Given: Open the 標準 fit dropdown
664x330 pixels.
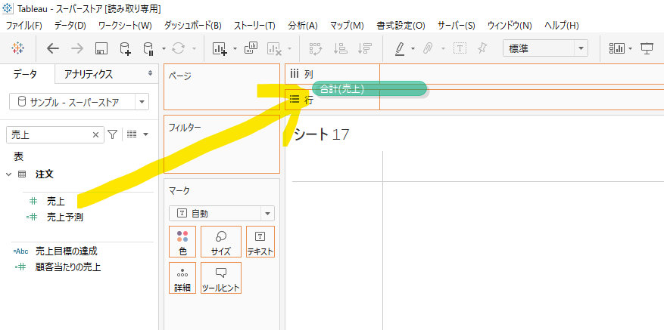Looking at the screenshot, I should point(581,48).
